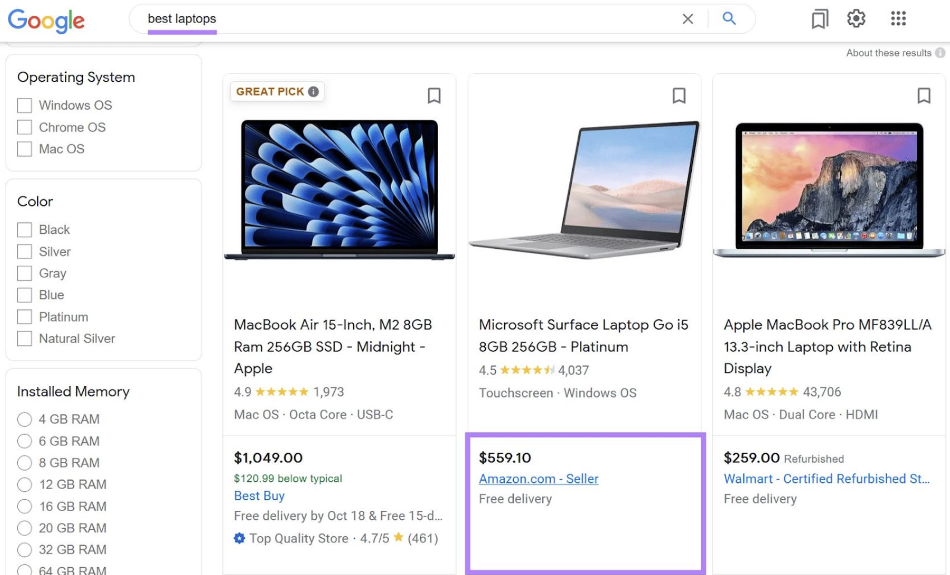This screenshot has height=575, width=950.
Task: Select the 16 GB RAM option
Action: point(24,506)
